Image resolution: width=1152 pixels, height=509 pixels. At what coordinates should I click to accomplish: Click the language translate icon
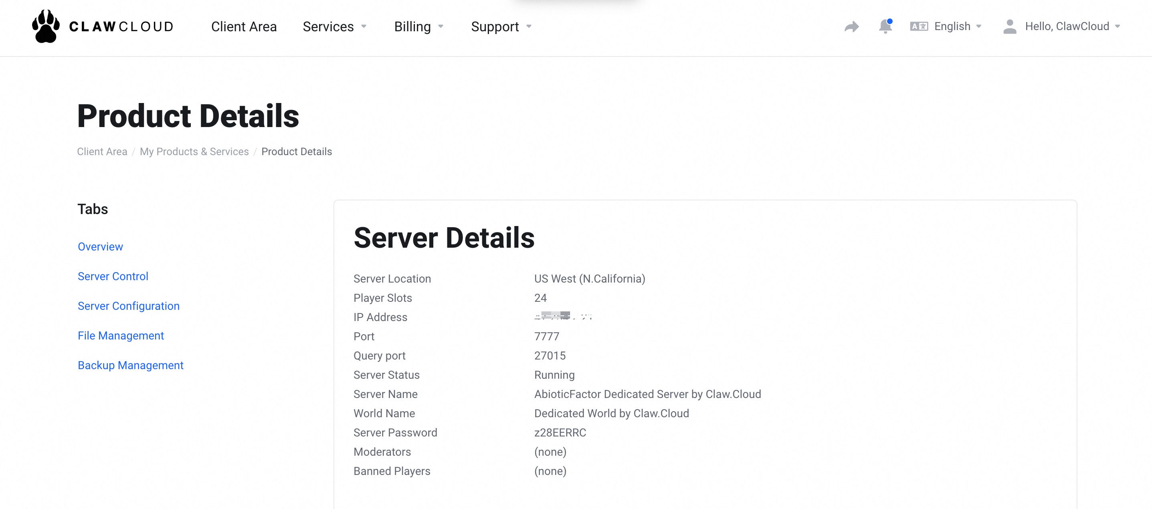(x=919, y=26)
